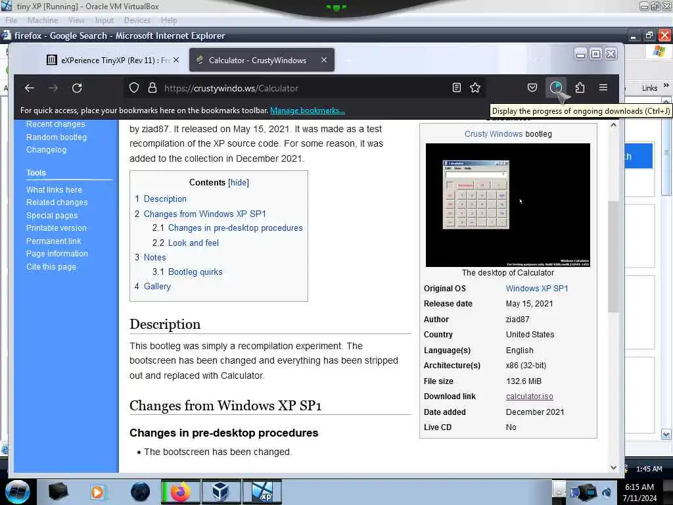Image resolution: width=673 pixels, height=505 pixels.
Task: Open VirtualBox Devices menu
Action: click(x=137, y=20)
